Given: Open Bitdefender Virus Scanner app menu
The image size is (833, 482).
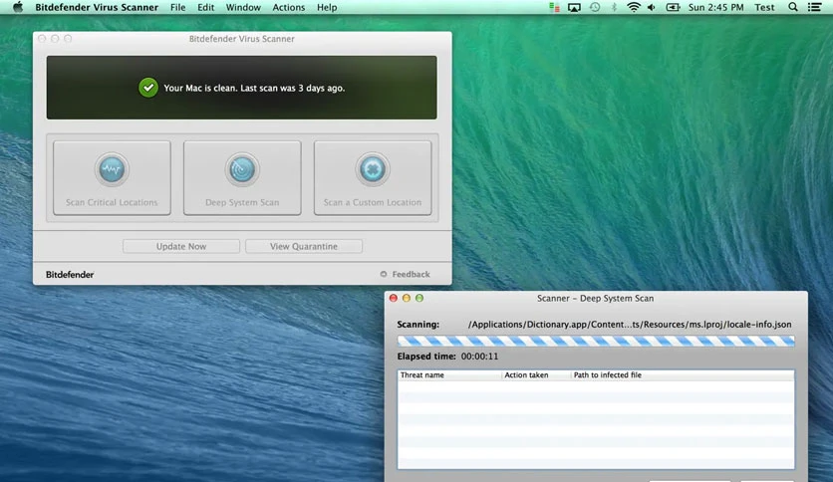Looking at the screenshot, I should 97,7.
